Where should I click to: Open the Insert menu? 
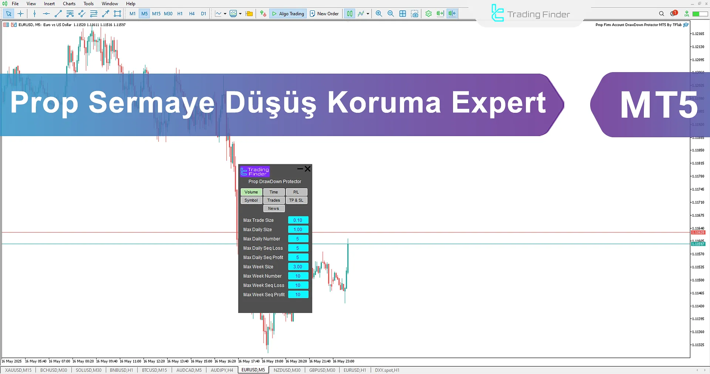[x=49, y=4]
